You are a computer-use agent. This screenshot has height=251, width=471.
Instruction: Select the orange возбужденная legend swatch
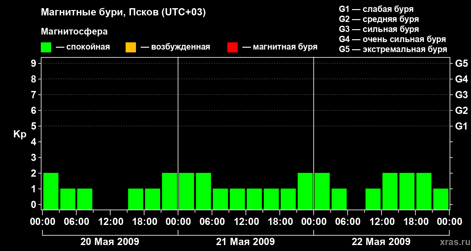[131, 47]
